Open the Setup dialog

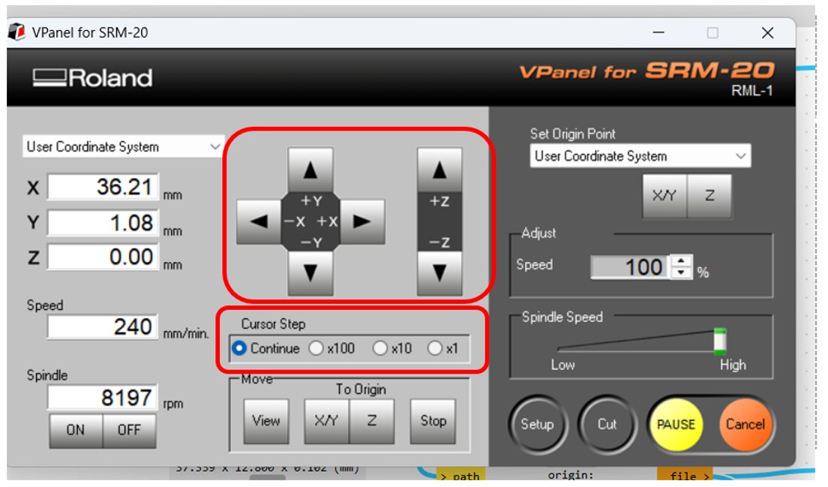(x=538, y=424)
